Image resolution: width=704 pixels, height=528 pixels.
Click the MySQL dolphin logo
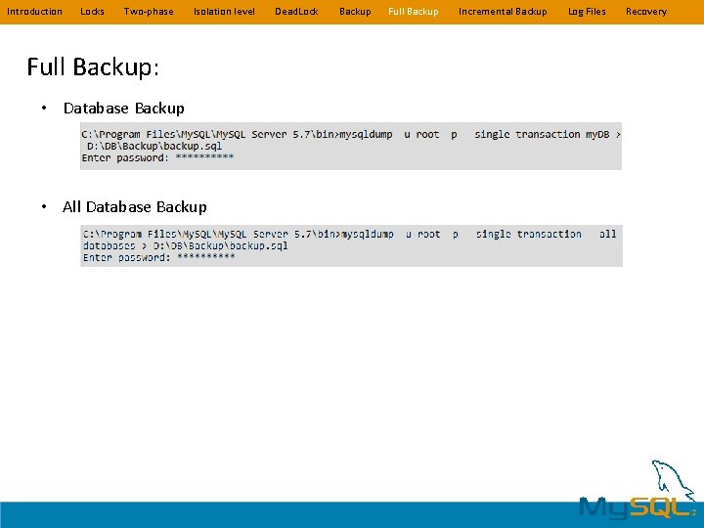[x=639, y=492]
